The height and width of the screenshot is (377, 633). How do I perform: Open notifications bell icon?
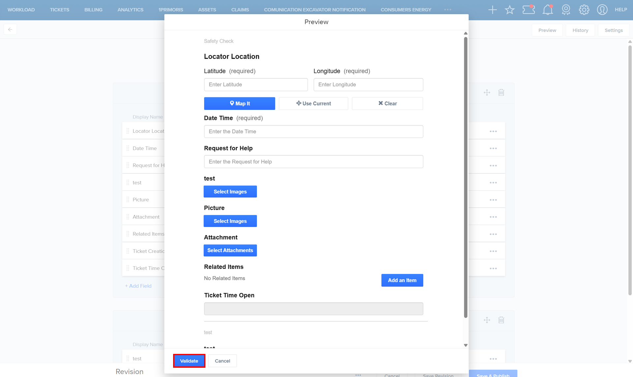(x=547, y=10)
